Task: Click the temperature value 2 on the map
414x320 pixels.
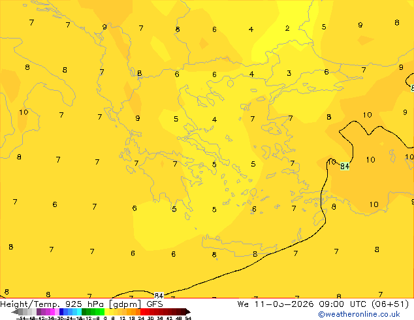Action: 287,28
